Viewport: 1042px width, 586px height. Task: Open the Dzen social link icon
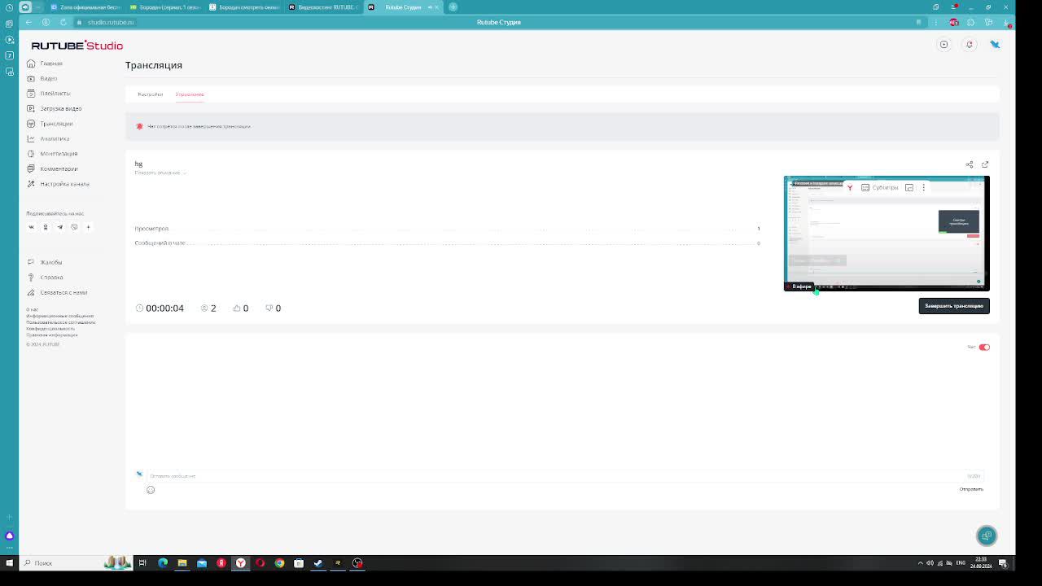click(x=88, y=227)
